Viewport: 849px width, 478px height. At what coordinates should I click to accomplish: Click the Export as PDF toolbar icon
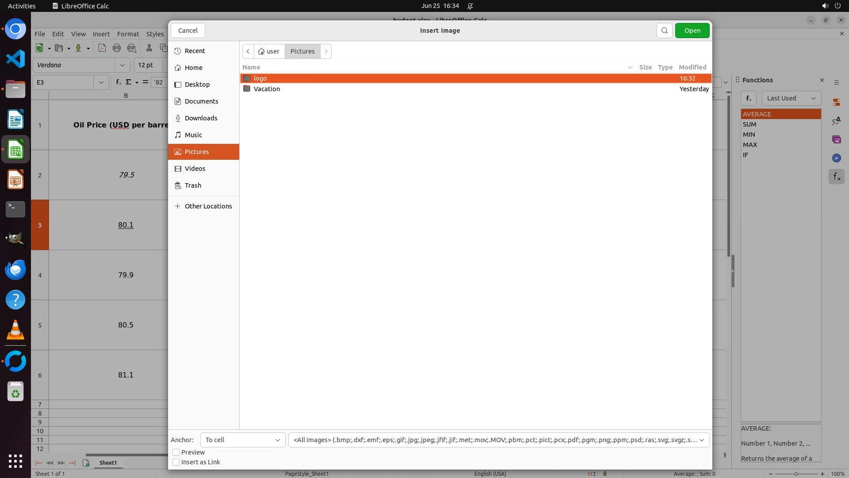pos(102,48)
